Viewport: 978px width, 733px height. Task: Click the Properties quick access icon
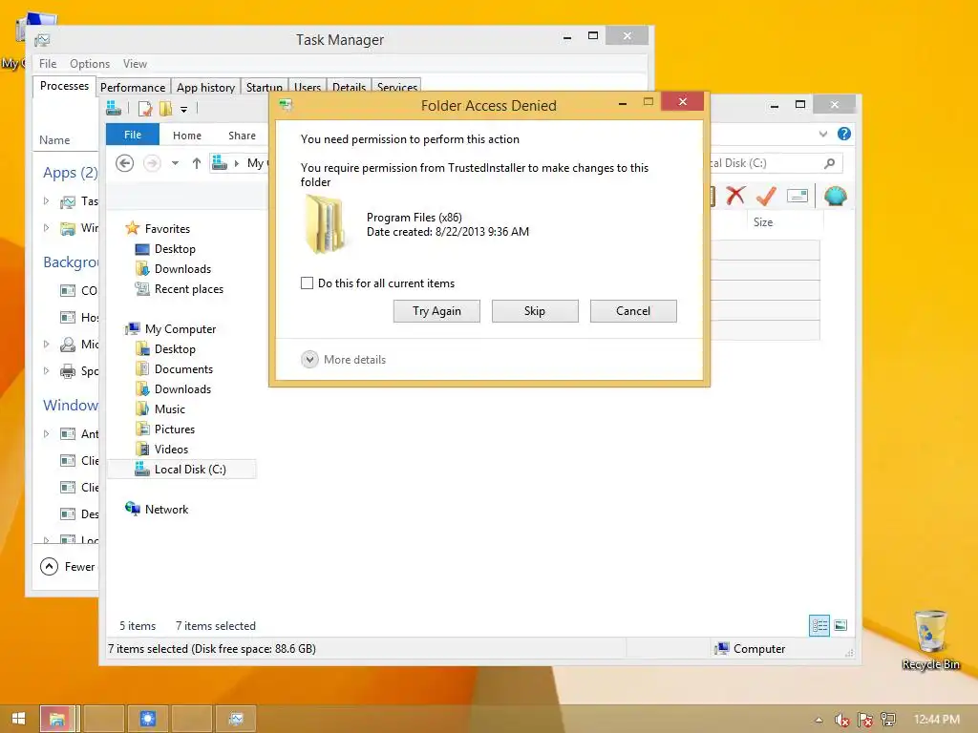145,109
